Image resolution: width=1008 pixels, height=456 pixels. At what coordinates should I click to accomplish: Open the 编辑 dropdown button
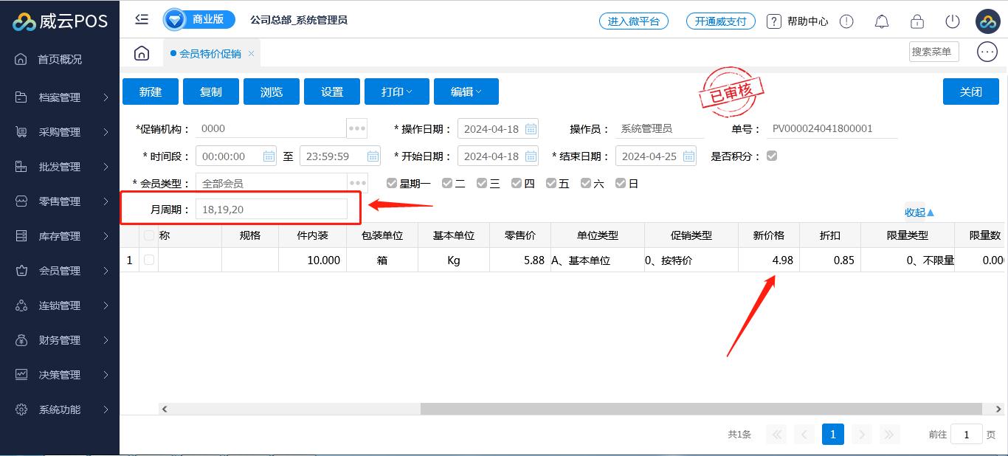coord(466,91)
